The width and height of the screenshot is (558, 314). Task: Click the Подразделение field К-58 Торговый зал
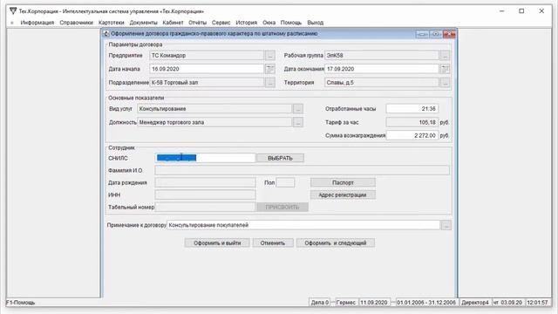207,83
